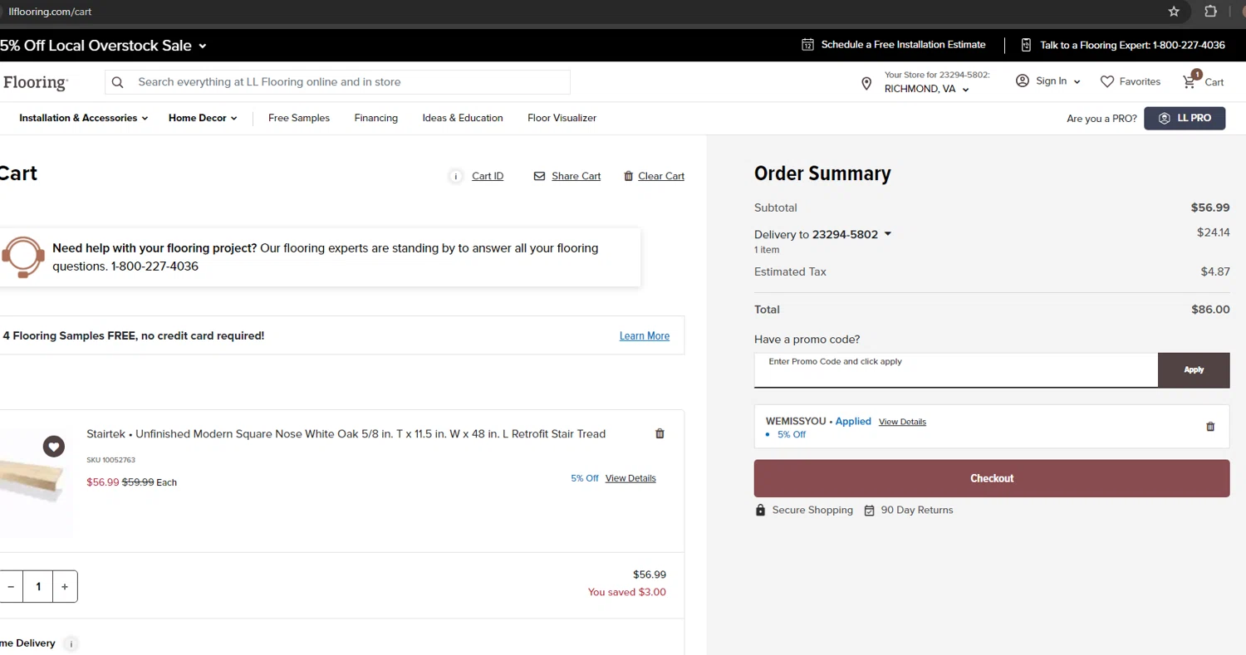Click the phone icon beside Talk to a Flooring Expert
This screenshot has width=1246, height=655.
pos(1026,45)
